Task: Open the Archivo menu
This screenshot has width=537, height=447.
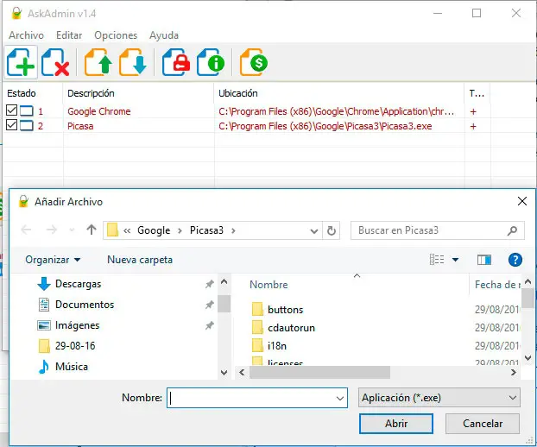Action: coord(27,35)
